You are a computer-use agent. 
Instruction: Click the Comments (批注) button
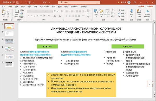150,6
